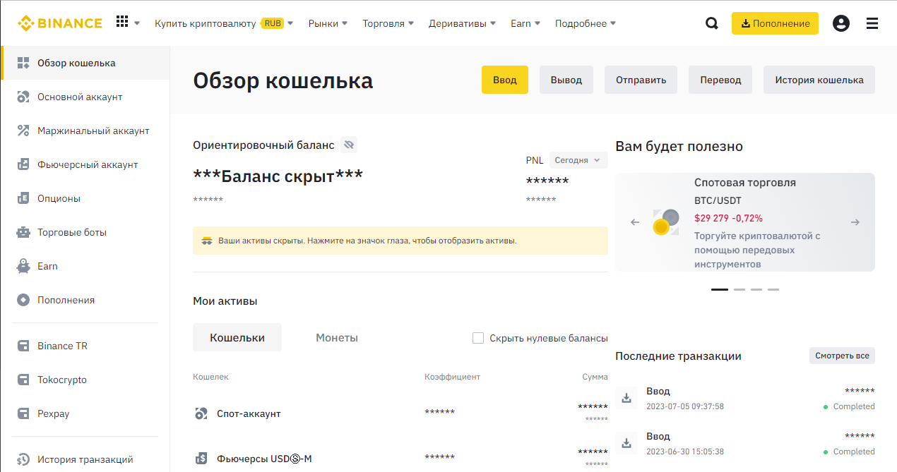897x472 pixels.
Task: Click the hidden assets notice banner
Action: click(400, 241)
